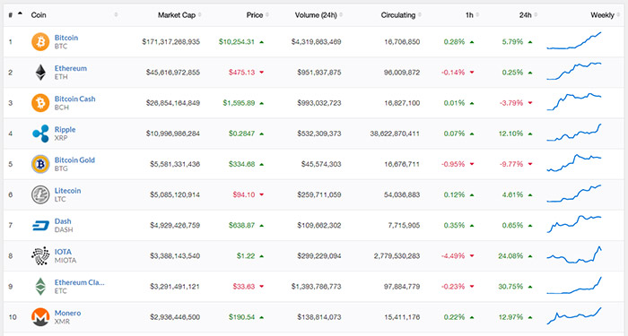The image size is (628, 336).
Task: Select Ripple circulating supply 38,622,870,411
Action: (x=395, y=134)
